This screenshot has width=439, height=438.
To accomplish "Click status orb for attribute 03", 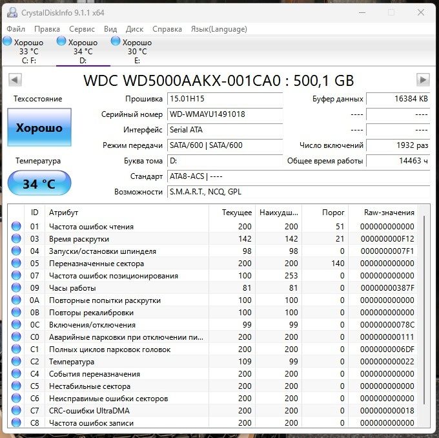I will (x=16, y=238).
